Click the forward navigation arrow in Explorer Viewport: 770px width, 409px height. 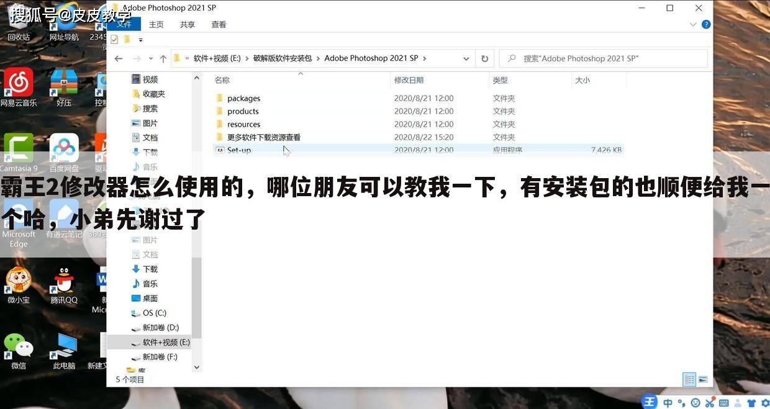tap(135, 58)
